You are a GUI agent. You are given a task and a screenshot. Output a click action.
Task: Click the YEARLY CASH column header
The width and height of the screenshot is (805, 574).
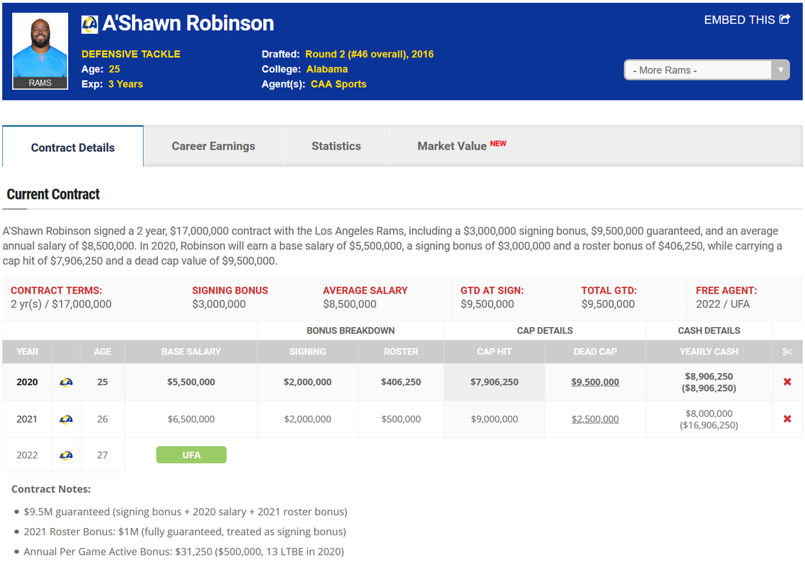[709, 352]
